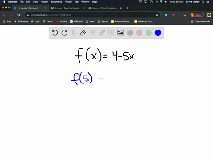The width and height of the screenshot is (213, 159).
Task: Open the History menu
Action: (x=44, y=2)
